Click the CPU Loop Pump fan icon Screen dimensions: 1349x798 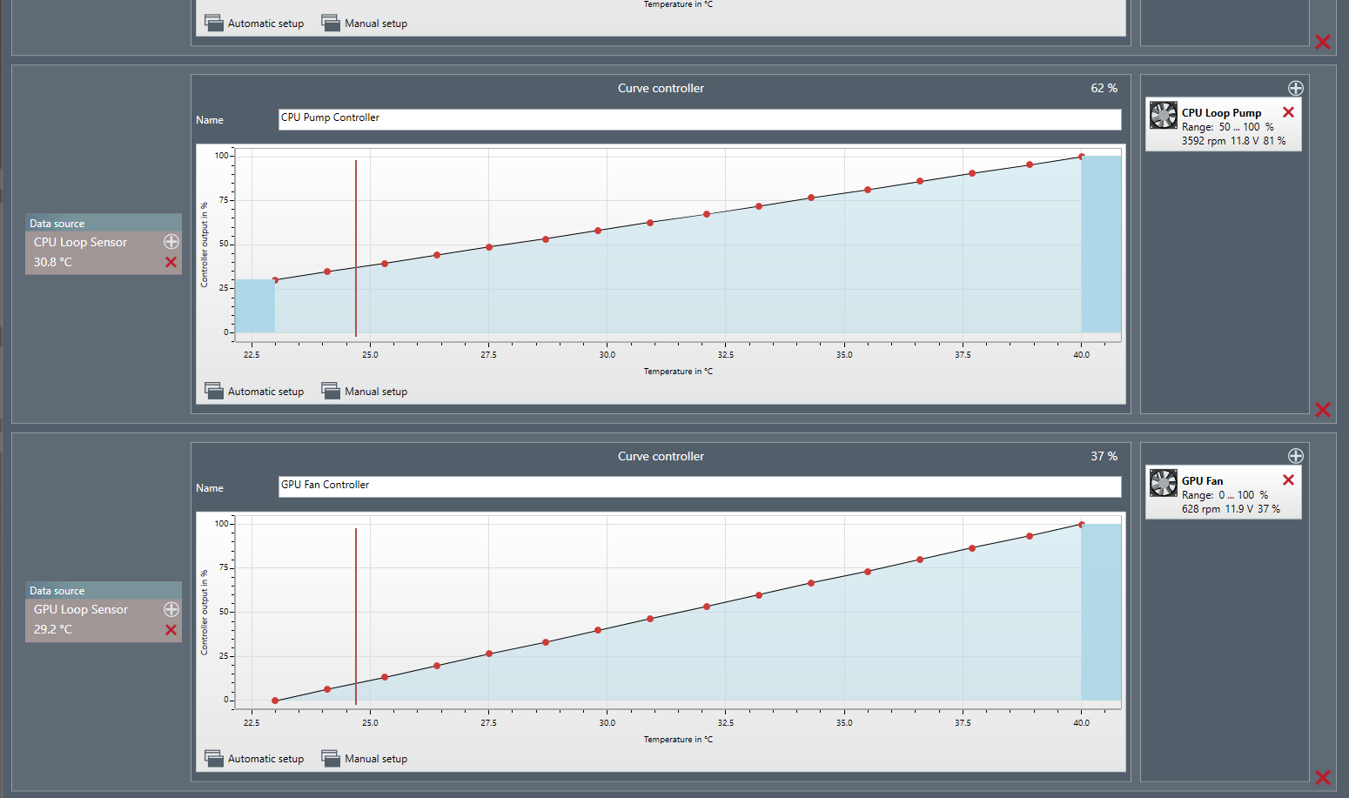click(x=1163, y=115)
